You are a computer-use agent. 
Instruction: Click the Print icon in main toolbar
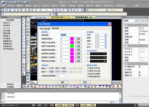pyautogui.click(x=15, y=10)
